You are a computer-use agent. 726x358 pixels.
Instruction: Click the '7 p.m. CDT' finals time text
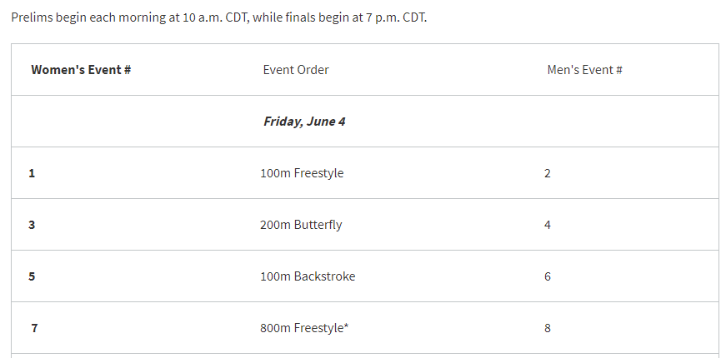click(x=396, y=17)
